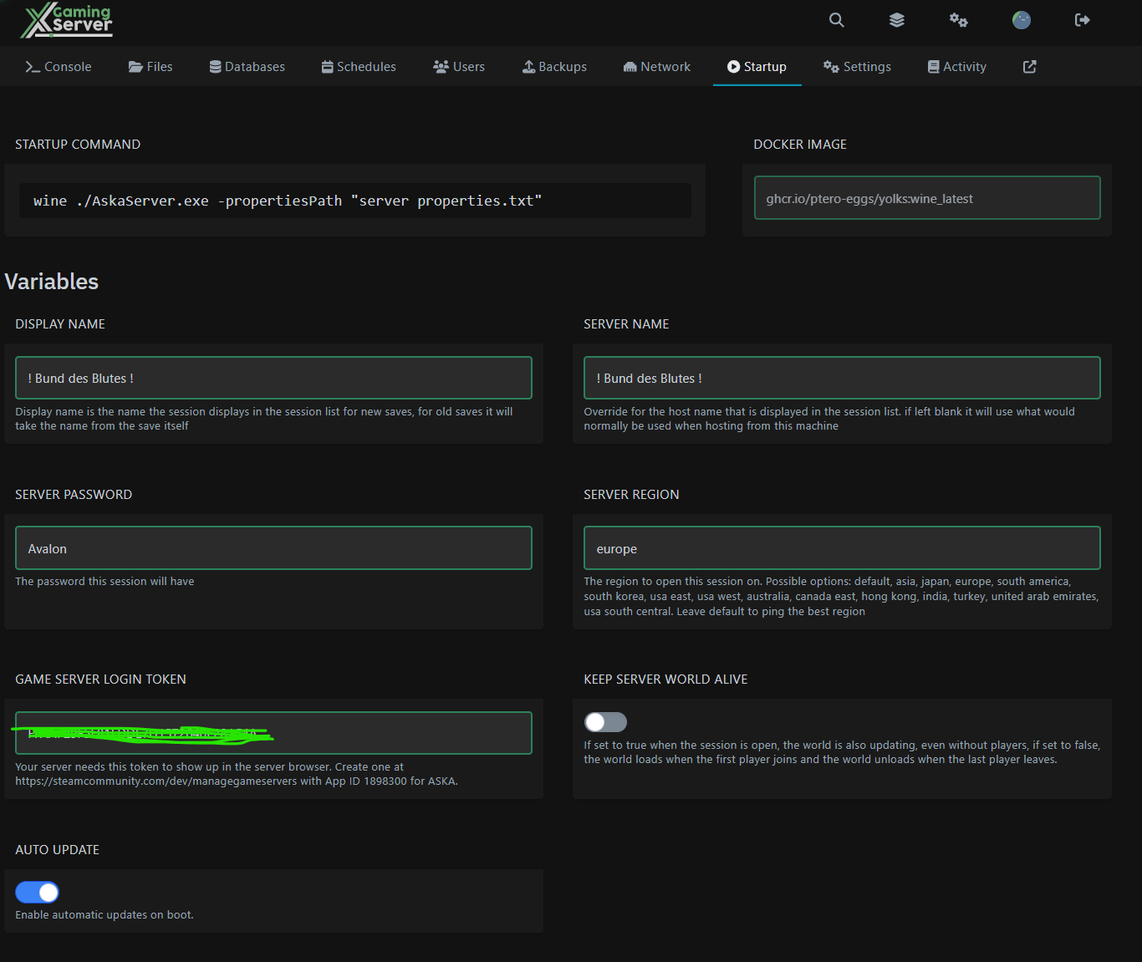Image resolution: width=1142 pixels, height=962 pixels.
Task: Open the server in a new window via external-link icon
Action: coord(1029,66)
